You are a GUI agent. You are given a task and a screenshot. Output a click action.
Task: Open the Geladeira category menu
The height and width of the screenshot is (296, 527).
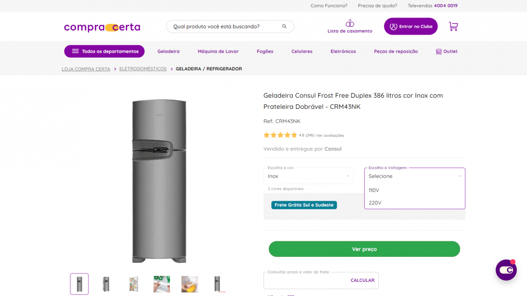coord(168,51)
